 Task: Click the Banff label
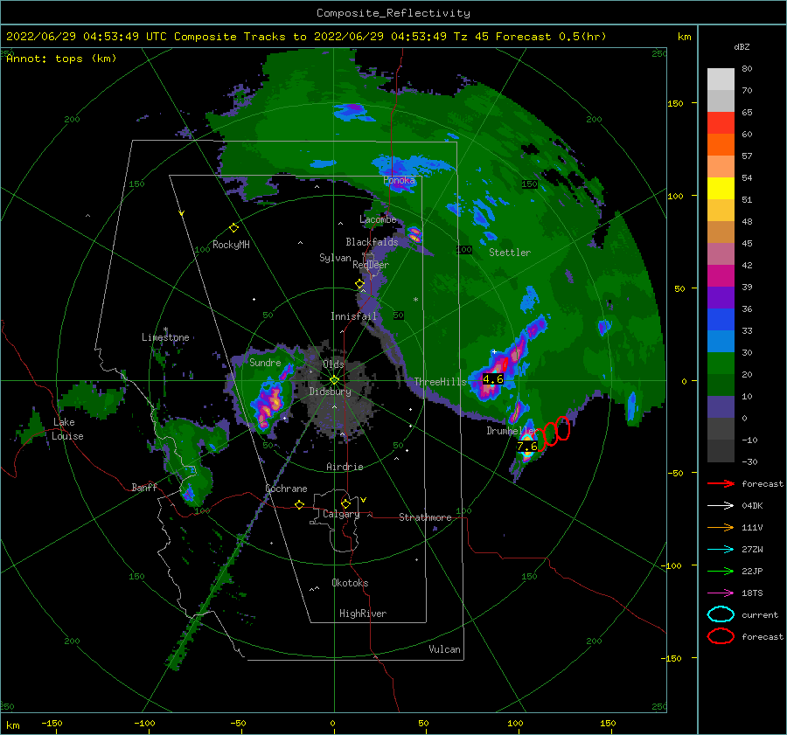point(144,487)
